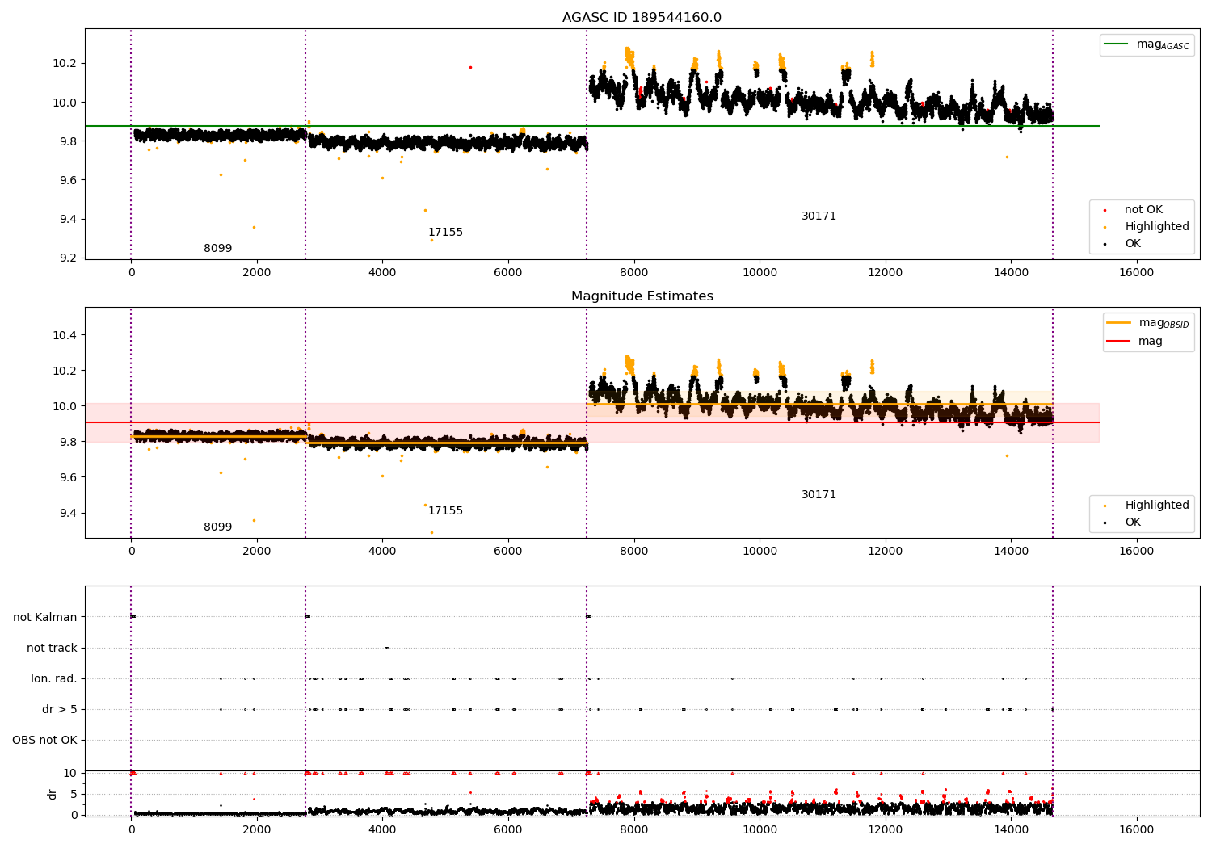Click the 12000 tick on middle plot x-axis

tap(886, 552)
